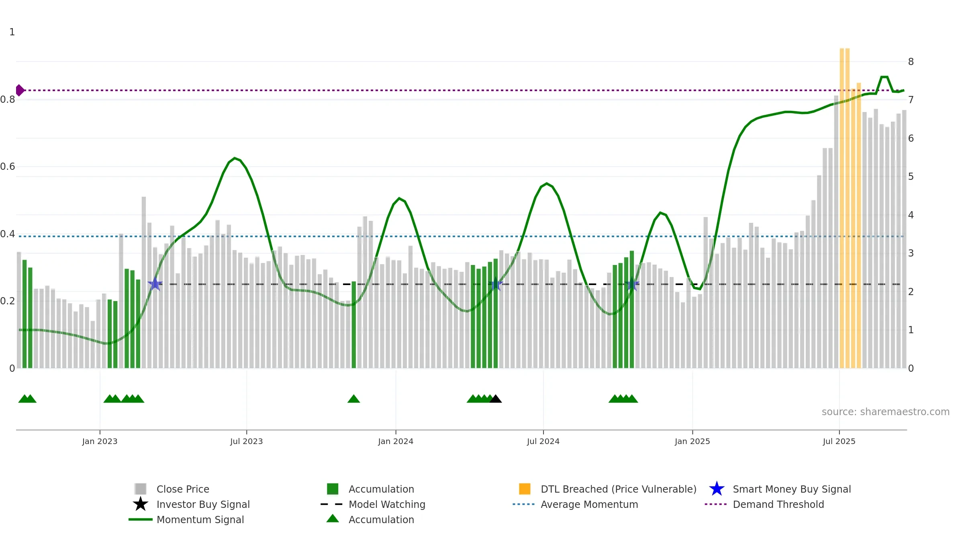Click the Jul 2025 axis label
Viewport: 964px width, 542px height.
pos(839,442)
